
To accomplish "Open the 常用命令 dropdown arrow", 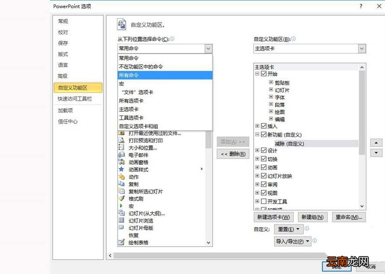I will click(x=208, y=49).
